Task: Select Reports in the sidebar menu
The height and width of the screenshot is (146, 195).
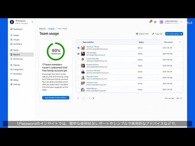Action: [22, 54]
